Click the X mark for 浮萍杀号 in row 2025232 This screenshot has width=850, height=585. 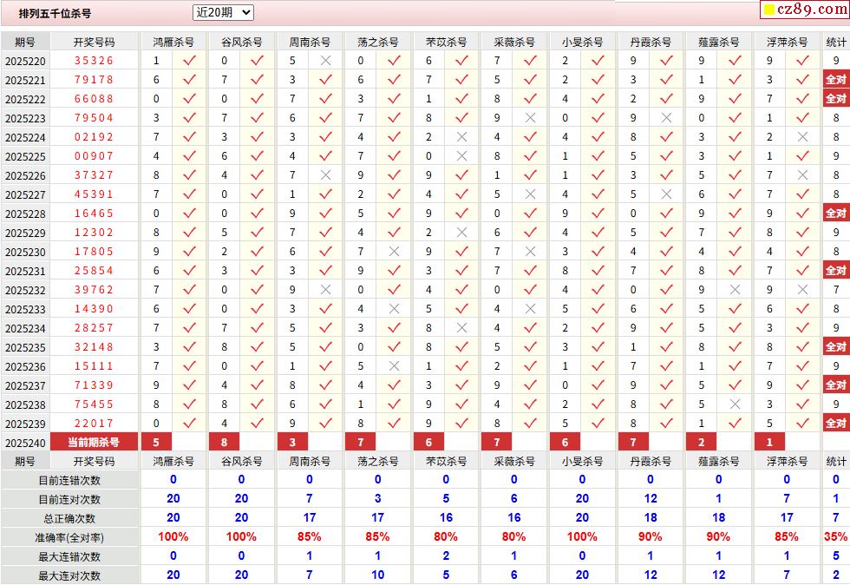pyautogui.click(x=803, y=290)
